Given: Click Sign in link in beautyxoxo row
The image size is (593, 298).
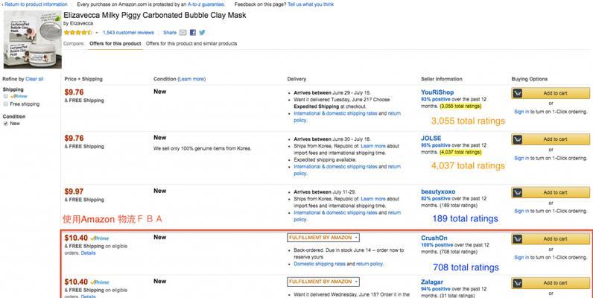Looking at the screenshot, I should click(521, 211).
